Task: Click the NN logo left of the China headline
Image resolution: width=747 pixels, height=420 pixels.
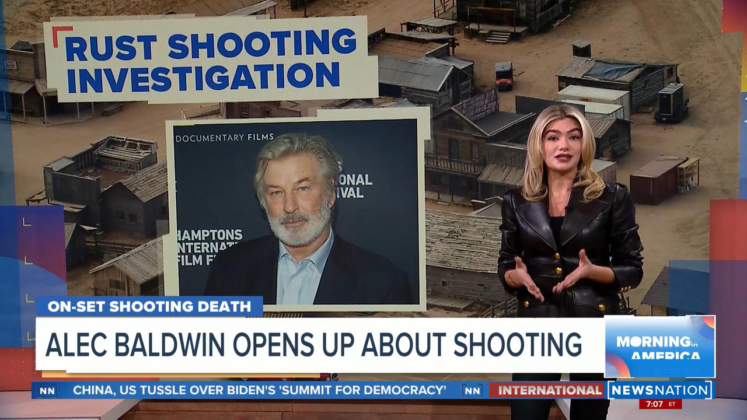Action: click(x=47, y=390)
